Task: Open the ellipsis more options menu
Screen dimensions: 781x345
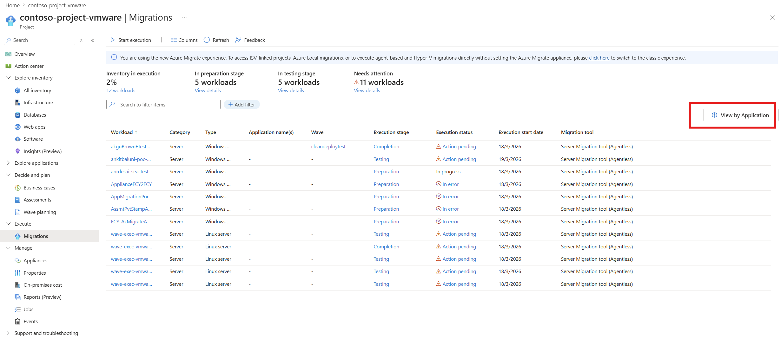Action: tap(184, 18)
